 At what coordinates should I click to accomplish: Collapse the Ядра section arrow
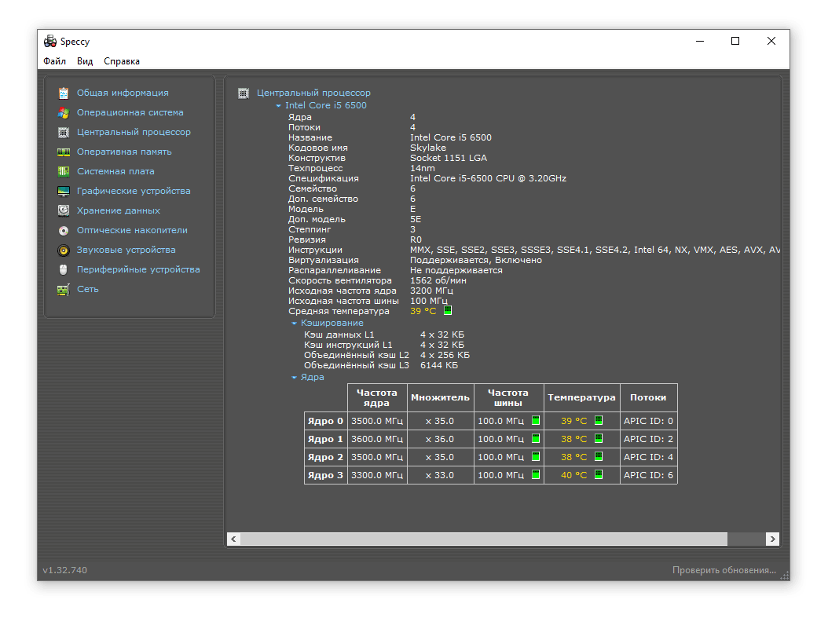click(x=294, y=377)
